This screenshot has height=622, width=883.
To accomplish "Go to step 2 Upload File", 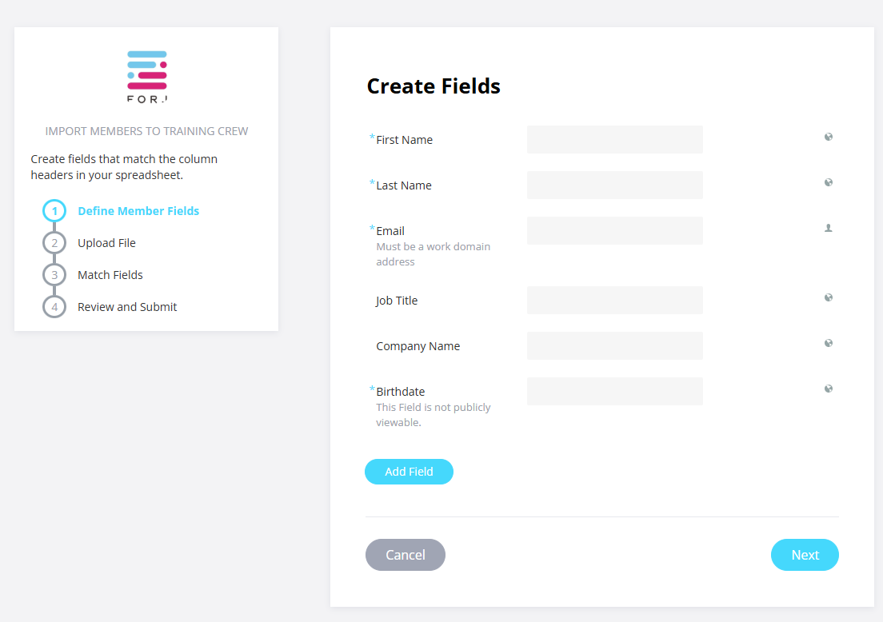I will click(106, 243).
